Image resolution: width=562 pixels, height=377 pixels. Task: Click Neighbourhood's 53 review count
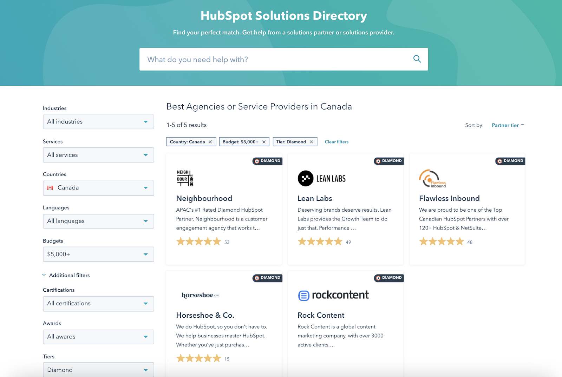227,242
